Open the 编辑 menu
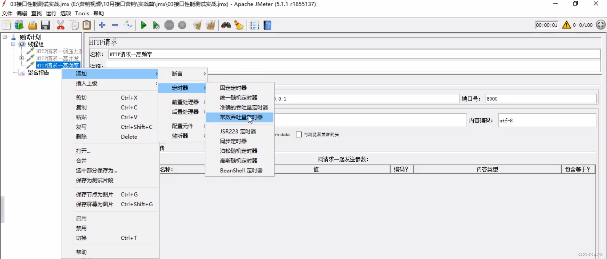The width and height of the screenshot is (607, 259). 22,13
